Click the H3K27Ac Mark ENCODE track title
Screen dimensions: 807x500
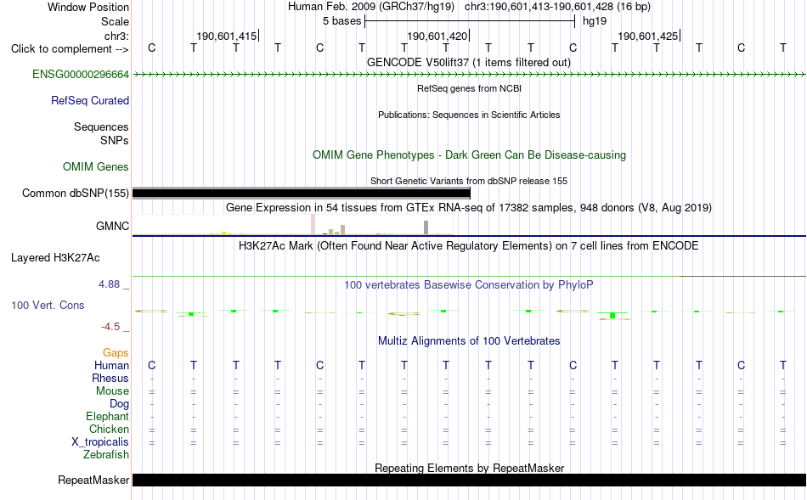click(469, 246)
